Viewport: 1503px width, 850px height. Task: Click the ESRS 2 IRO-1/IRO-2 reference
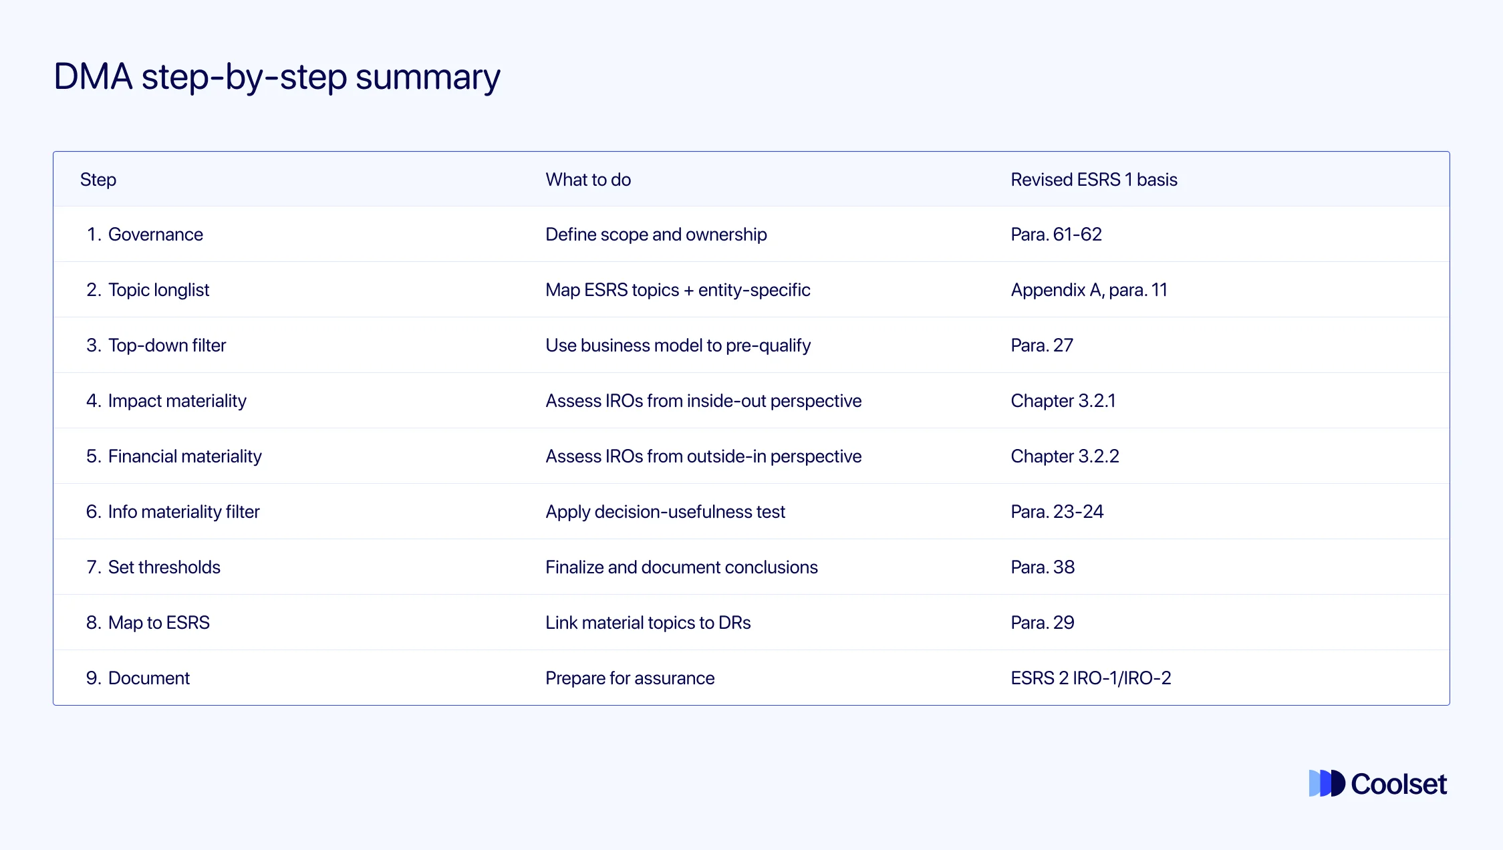1090,678
